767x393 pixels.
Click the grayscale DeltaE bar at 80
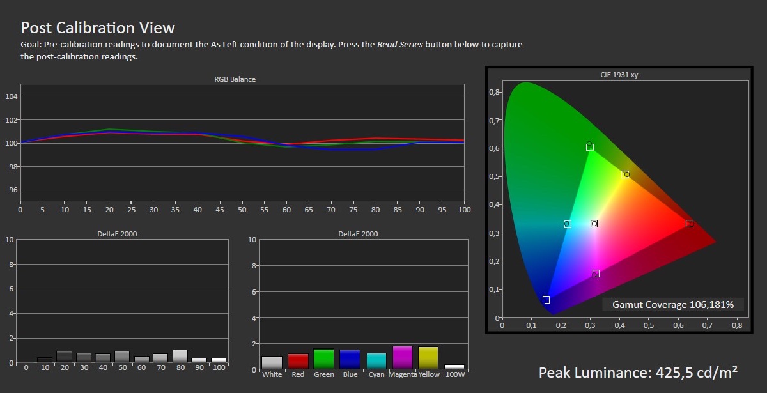pos(180,356)
